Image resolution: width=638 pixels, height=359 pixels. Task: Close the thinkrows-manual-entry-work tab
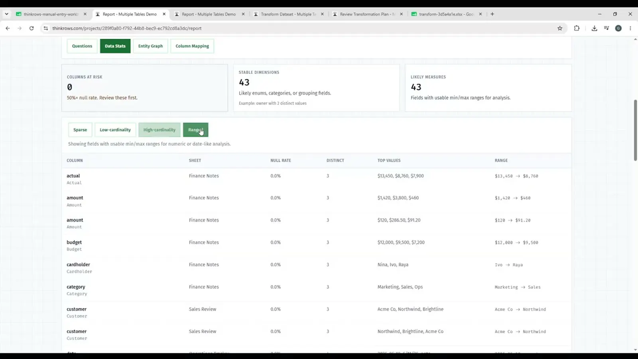[85, 14]
